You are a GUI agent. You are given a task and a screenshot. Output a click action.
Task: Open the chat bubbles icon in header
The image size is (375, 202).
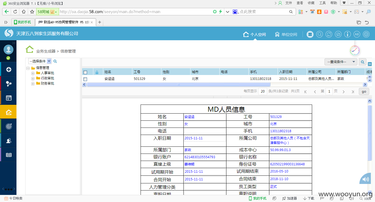click(338, 34)
